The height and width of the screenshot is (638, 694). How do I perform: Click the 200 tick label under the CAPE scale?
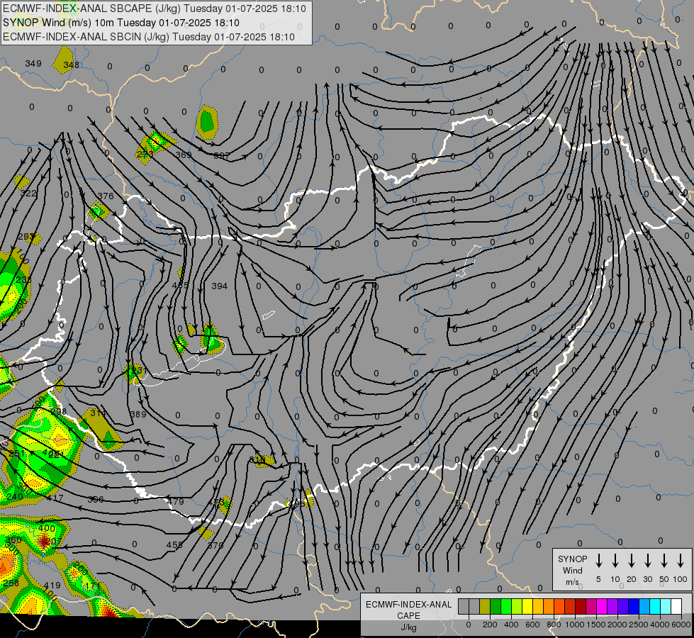[490, 625]
